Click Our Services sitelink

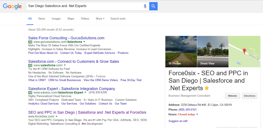click(x=69, y=104)
